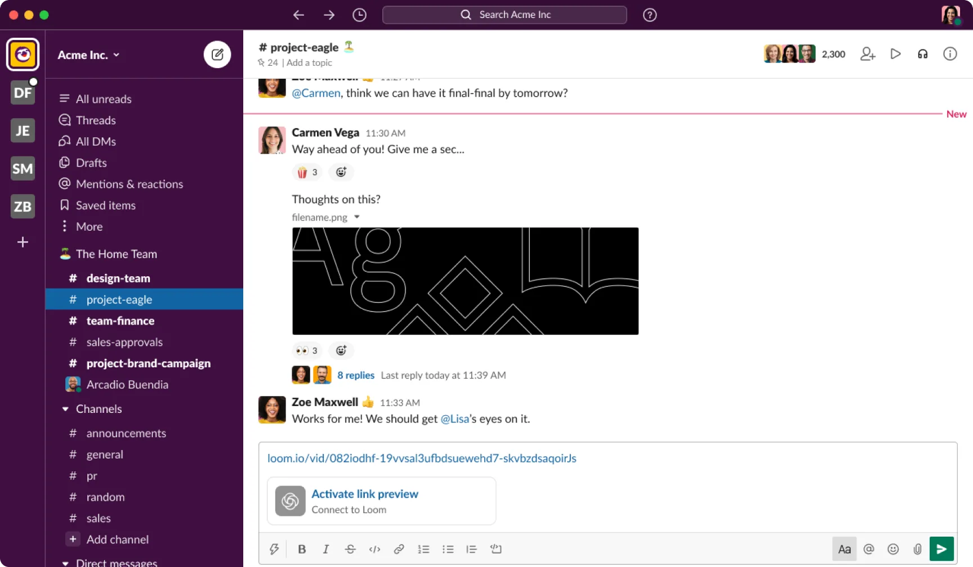Switch to the DF workspace
The height and width of the screenshot is (567, 973).
(23, 92)
